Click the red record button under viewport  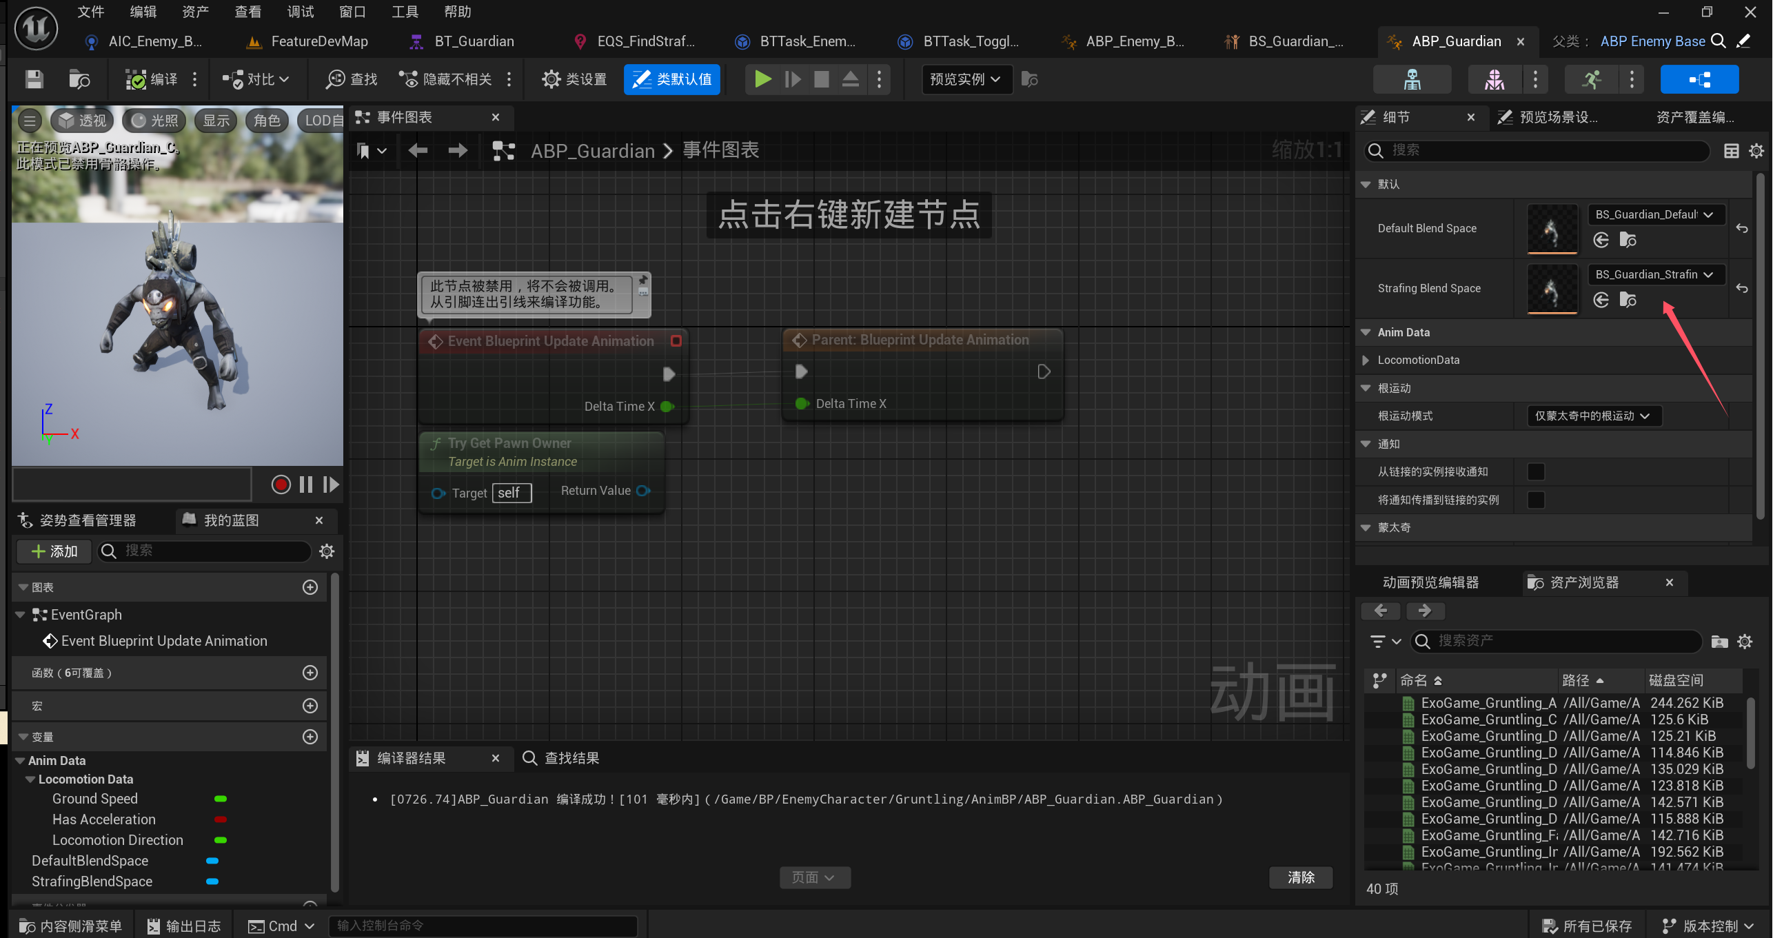[281, 485]
